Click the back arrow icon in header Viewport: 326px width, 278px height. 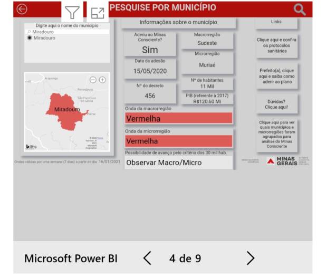tap(22, 9)
